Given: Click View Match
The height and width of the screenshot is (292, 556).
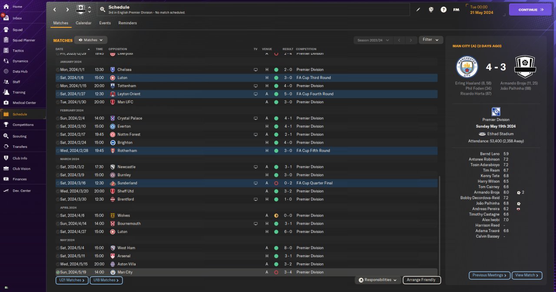Looking at the screenshot, I should [527, 275].
